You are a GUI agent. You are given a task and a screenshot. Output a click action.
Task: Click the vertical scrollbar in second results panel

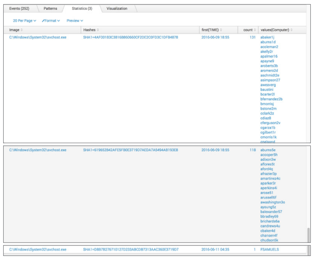[x=307, y=235]
